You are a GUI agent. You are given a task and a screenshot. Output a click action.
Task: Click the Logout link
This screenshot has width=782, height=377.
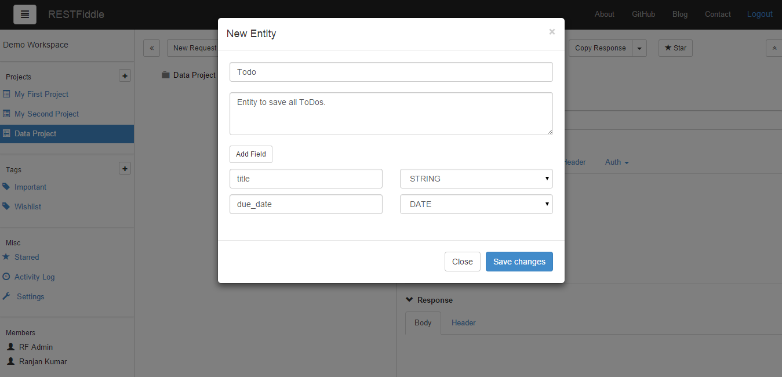[x=759, y=14]
